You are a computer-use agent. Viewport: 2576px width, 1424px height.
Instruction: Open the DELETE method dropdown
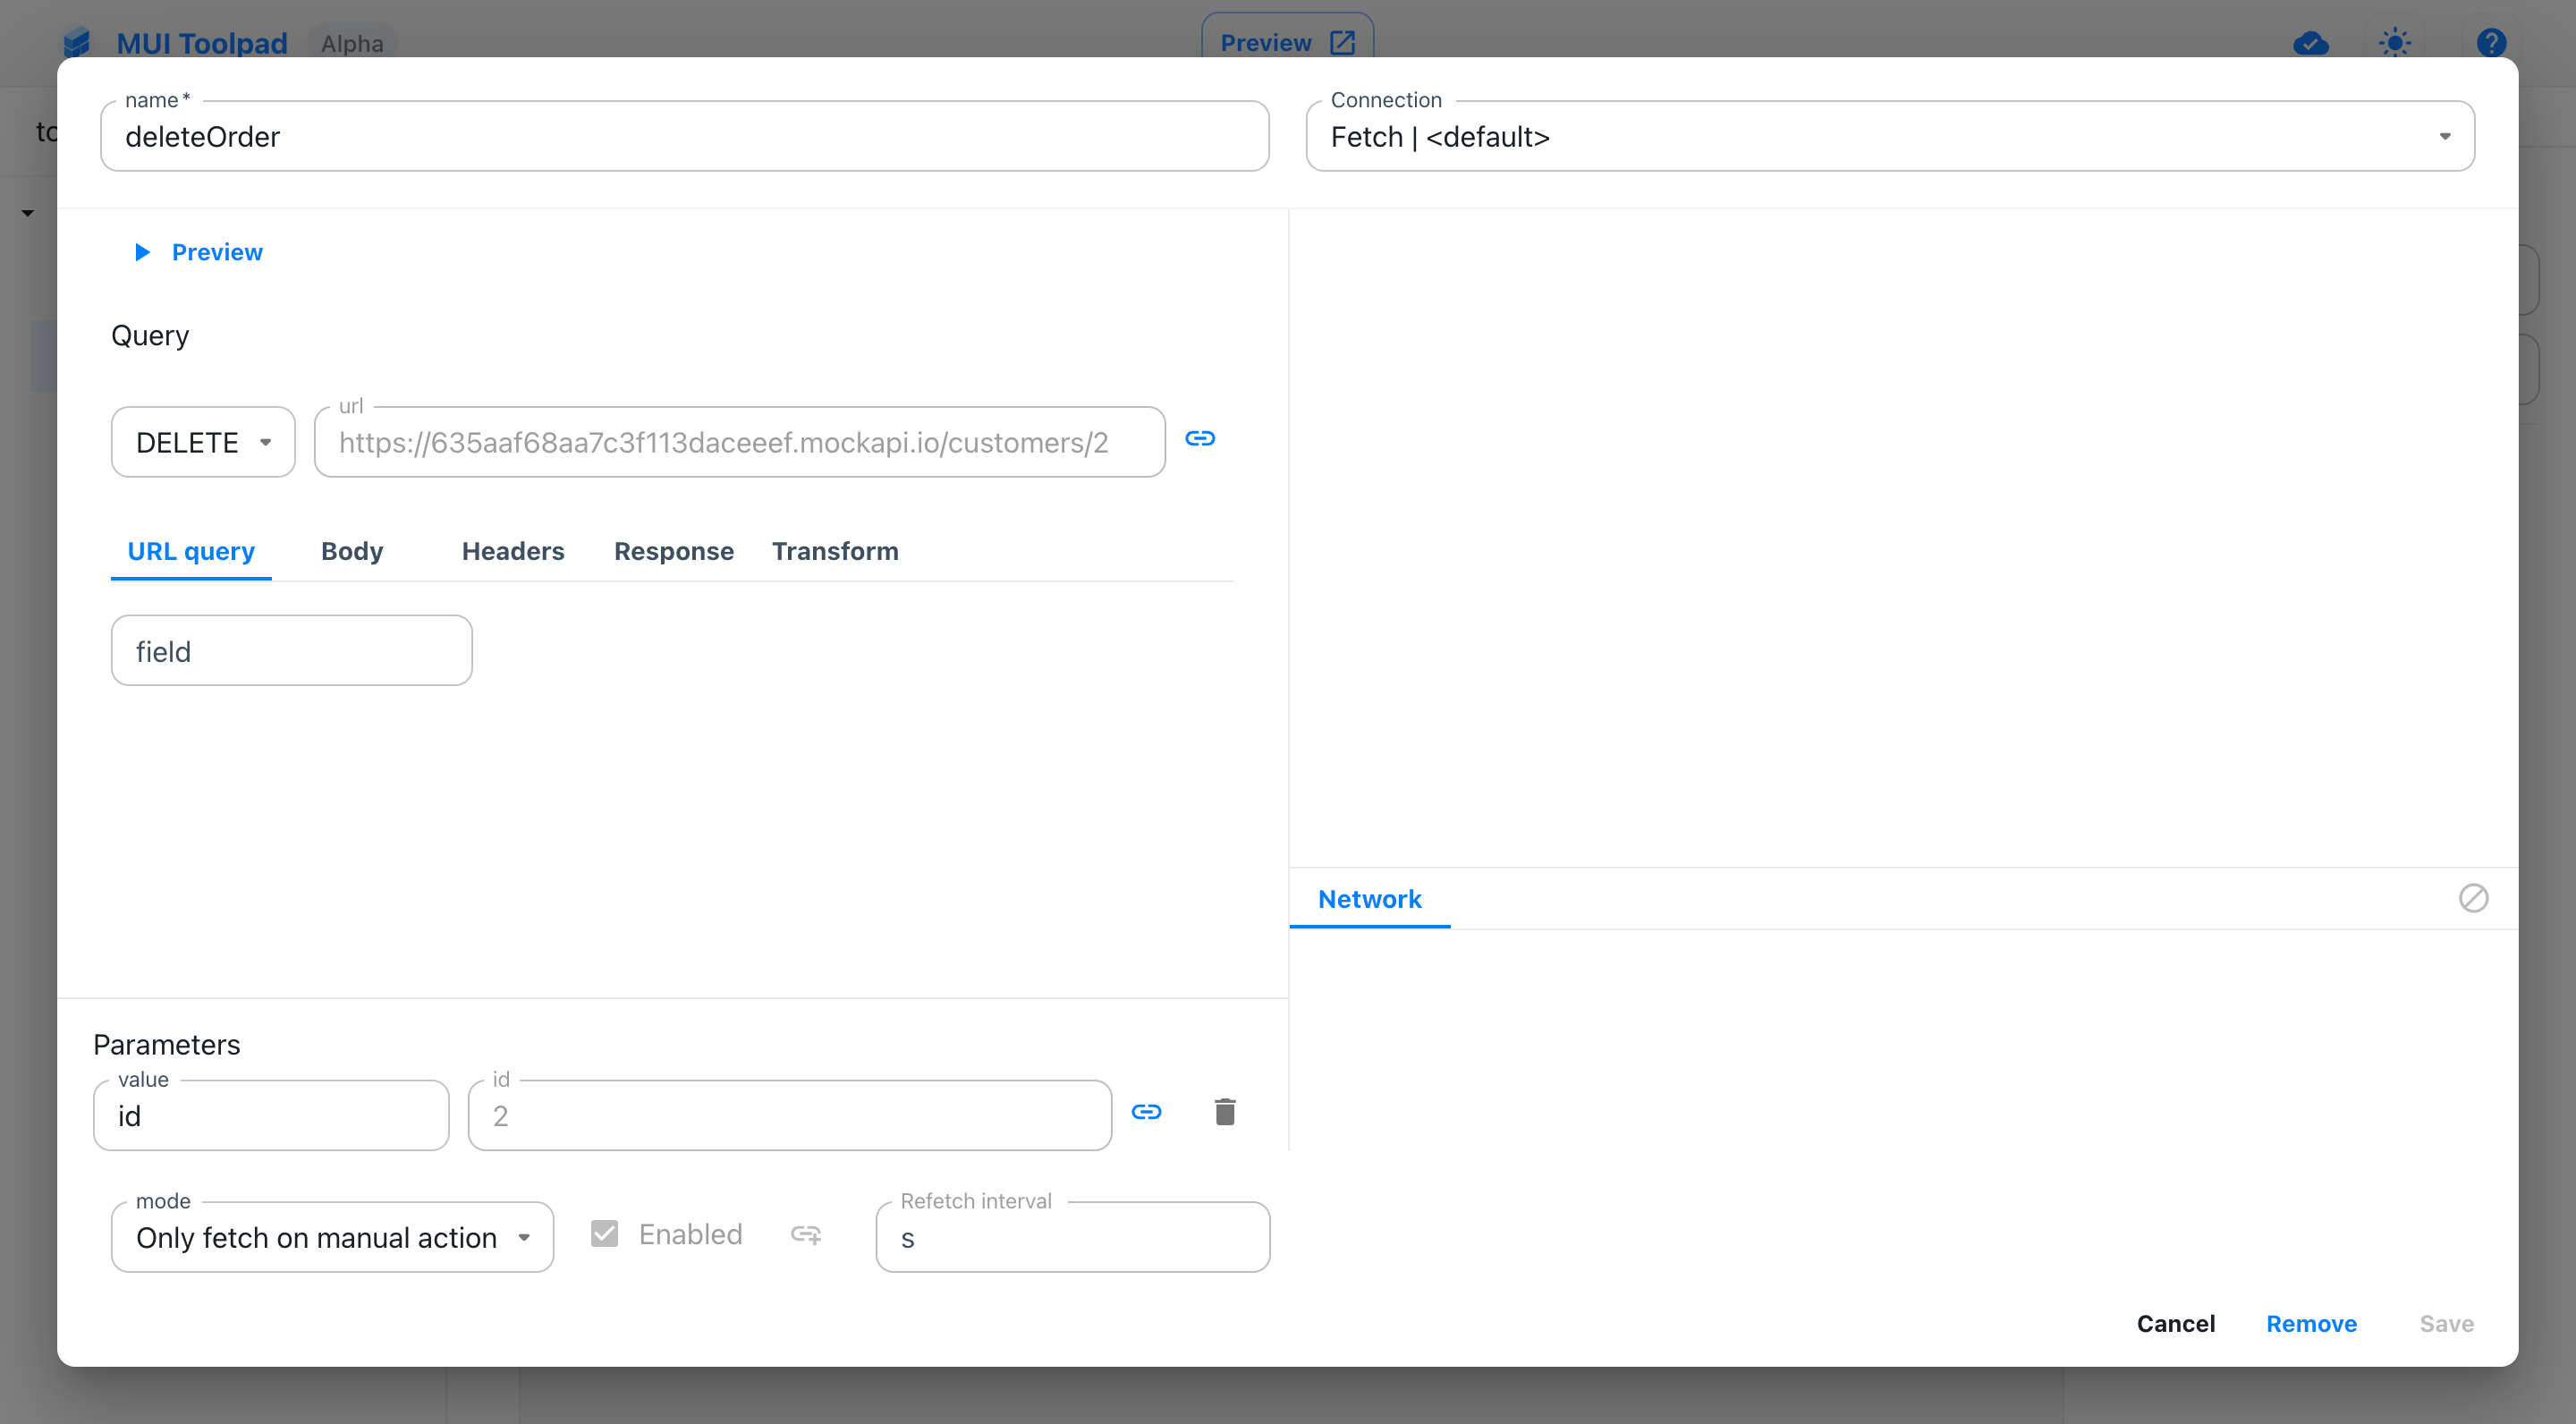[x=203, y=442]
